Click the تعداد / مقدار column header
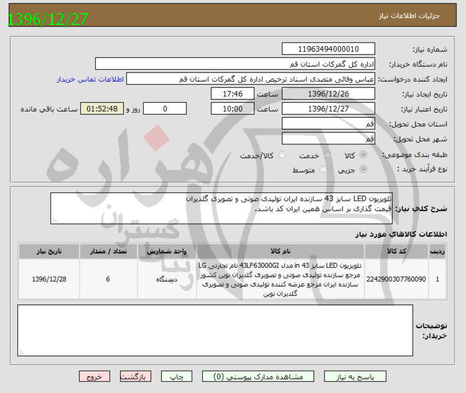Image resolution: width=466 pixels, height=393 pixels. pos(108,252)
